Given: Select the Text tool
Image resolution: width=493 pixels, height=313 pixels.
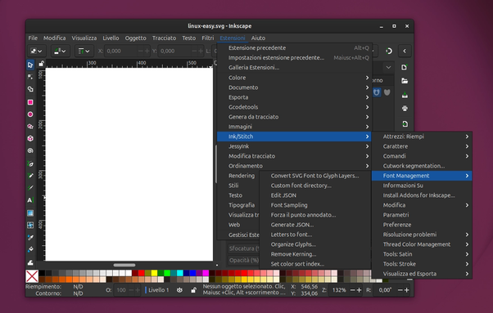Looking at the screenshot, I should (30, 200).
